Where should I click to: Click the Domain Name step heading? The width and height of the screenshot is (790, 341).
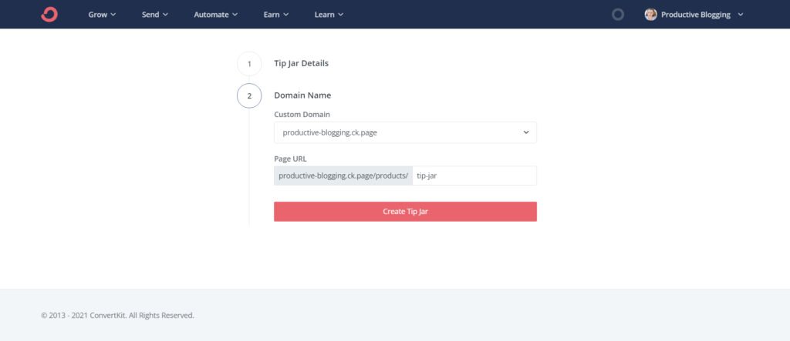[x=302, y=95]
